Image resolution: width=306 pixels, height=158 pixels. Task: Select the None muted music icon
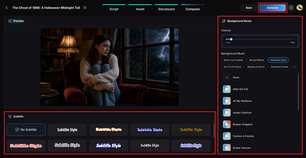227,78
